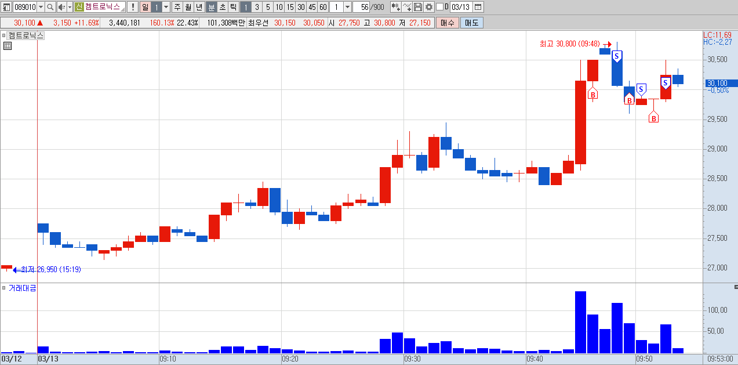The height and width of the screenshot is (365, 738).
Task: Select the 주 weekly chart tab
Action: coord(177,7)
